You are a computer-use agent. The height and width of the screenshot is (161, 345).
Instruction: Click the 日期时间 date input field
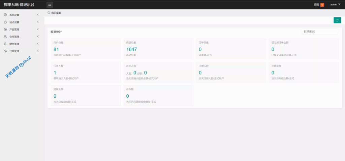(319, 32)
